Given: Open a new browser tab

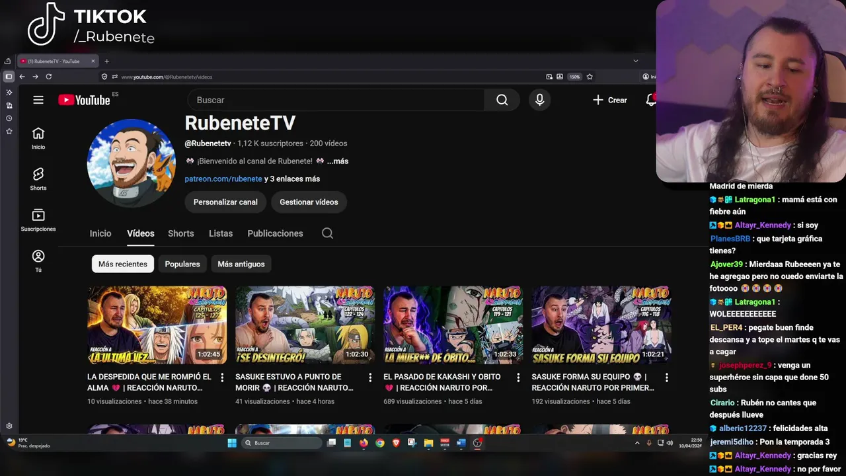Looking at the screenshot, I should click(106, 61).
